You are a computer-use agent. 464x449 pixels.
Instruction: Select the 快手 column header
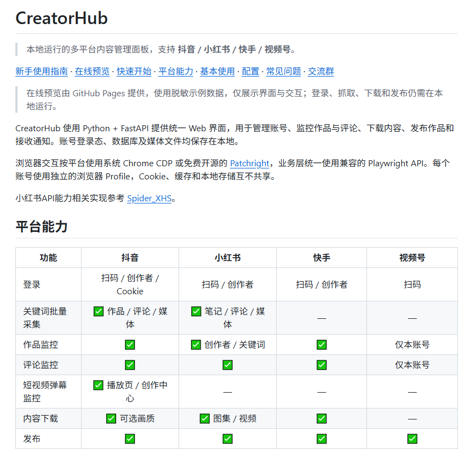point(322,258)
